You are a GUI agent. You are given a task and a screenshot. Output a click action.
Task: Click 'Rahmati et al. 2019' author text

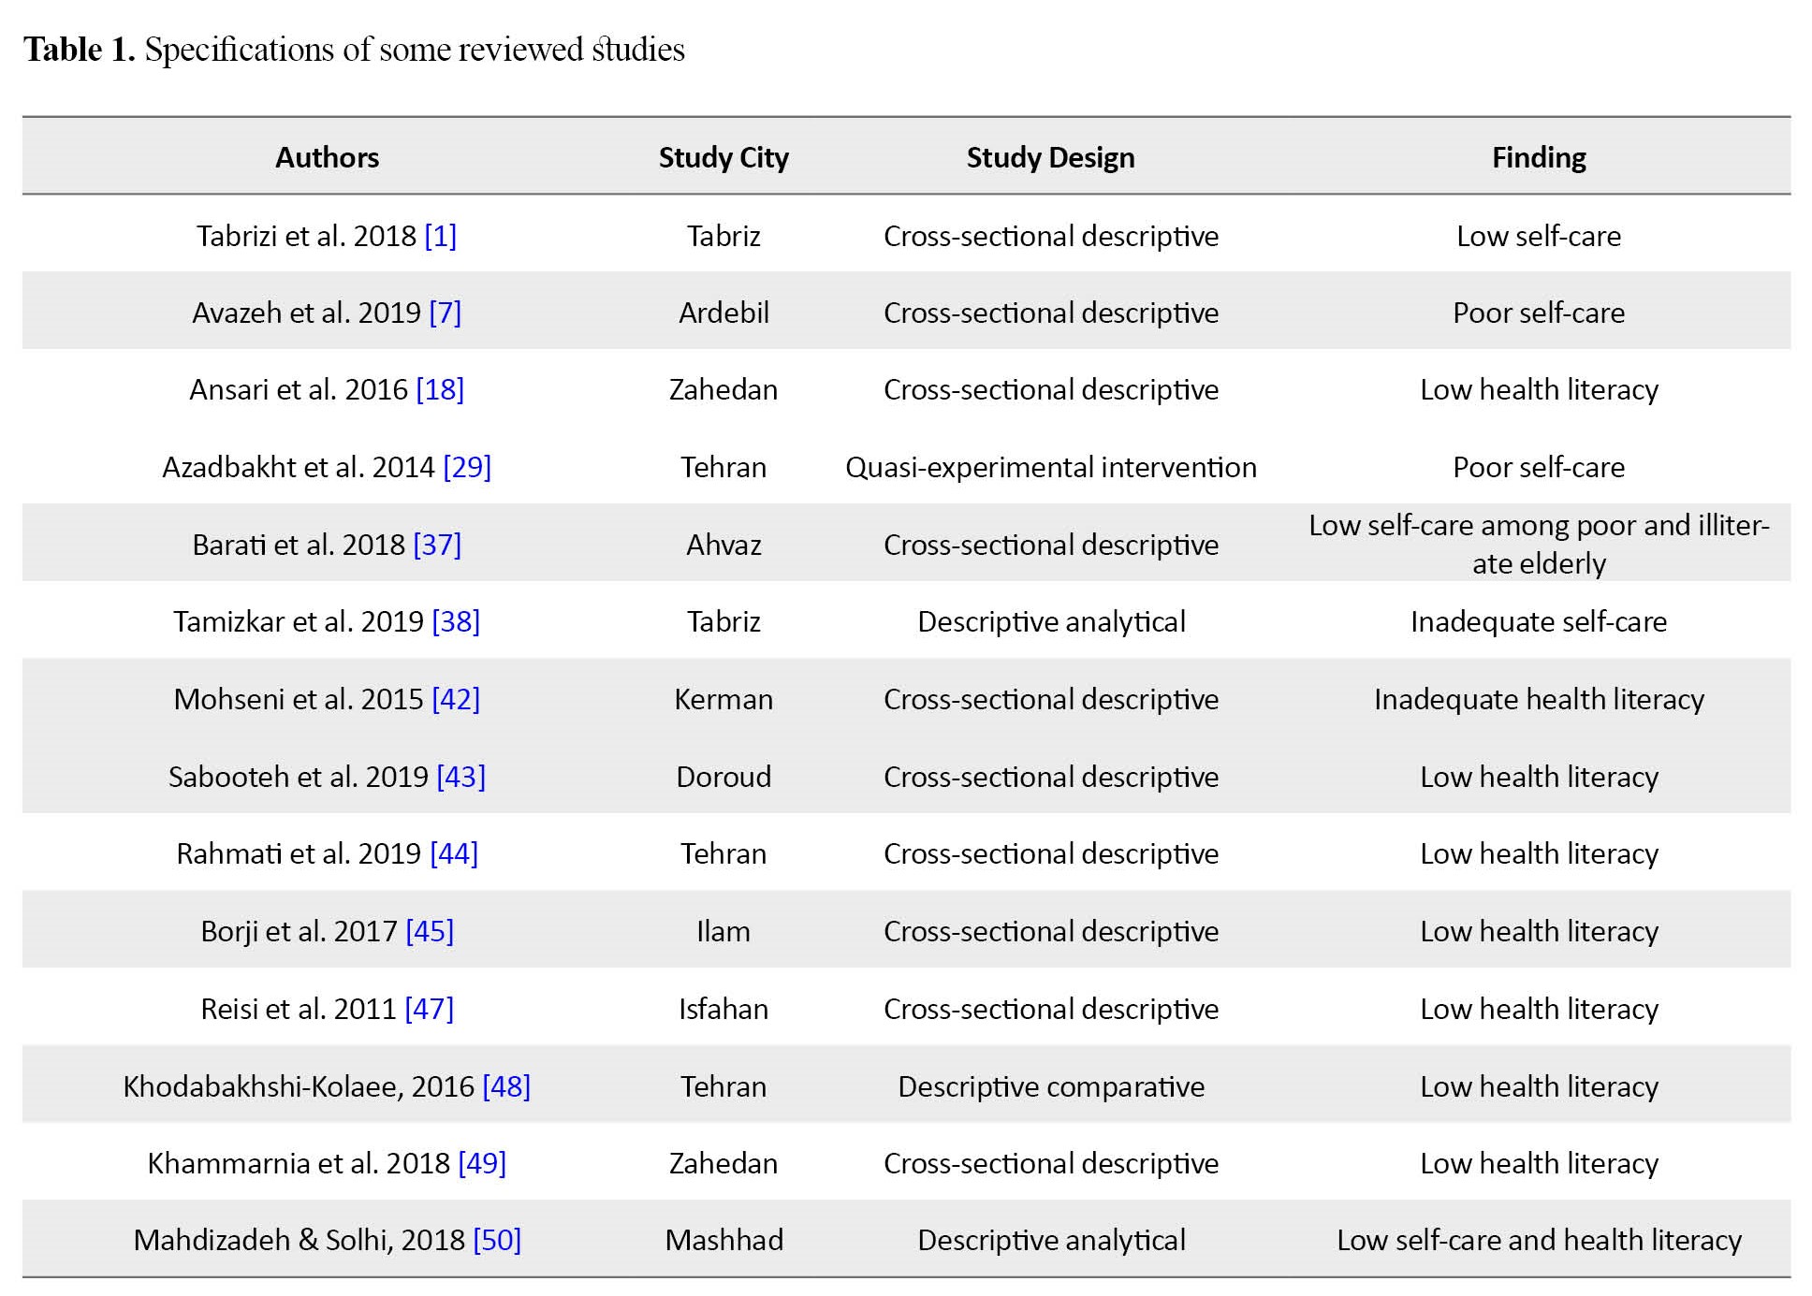299,853
